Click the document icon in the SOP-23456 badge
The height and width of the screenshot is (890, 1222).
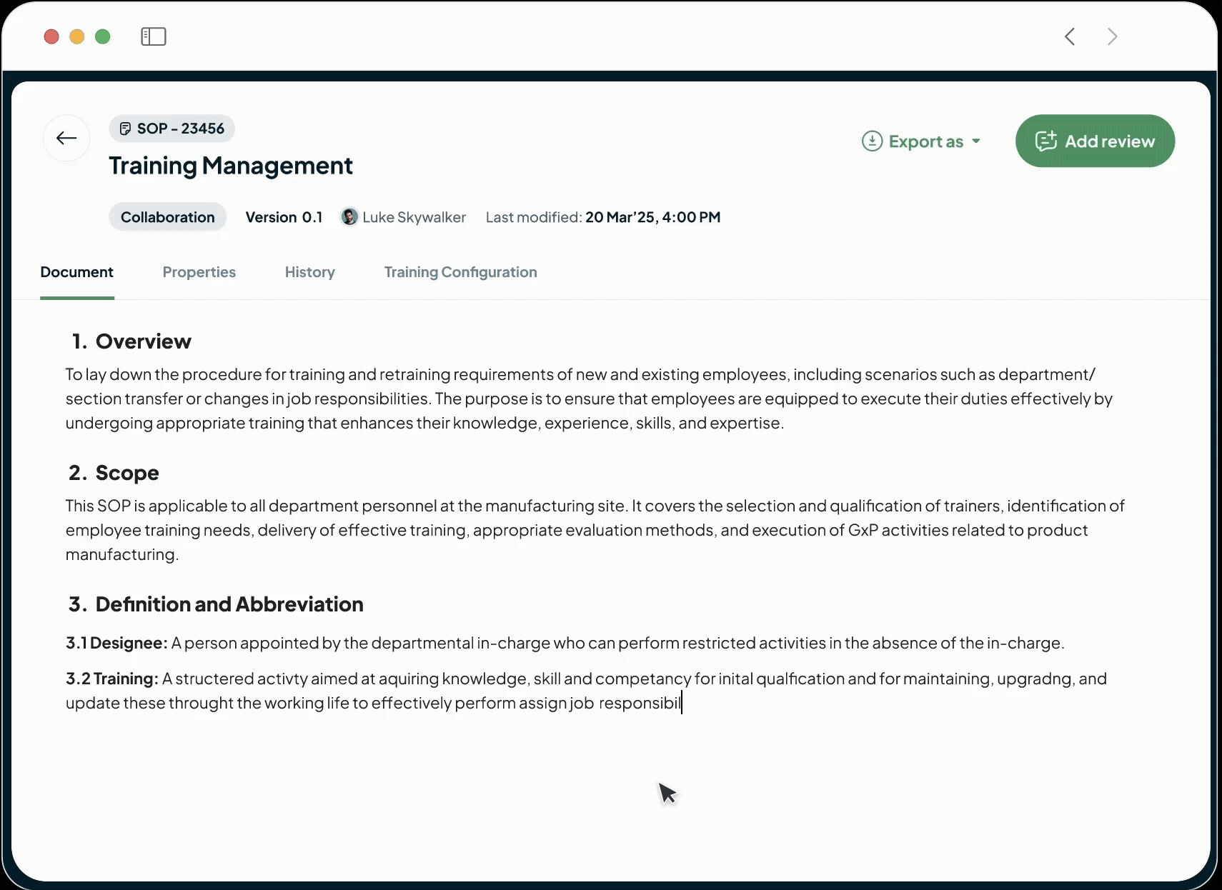tap(127, 129)
